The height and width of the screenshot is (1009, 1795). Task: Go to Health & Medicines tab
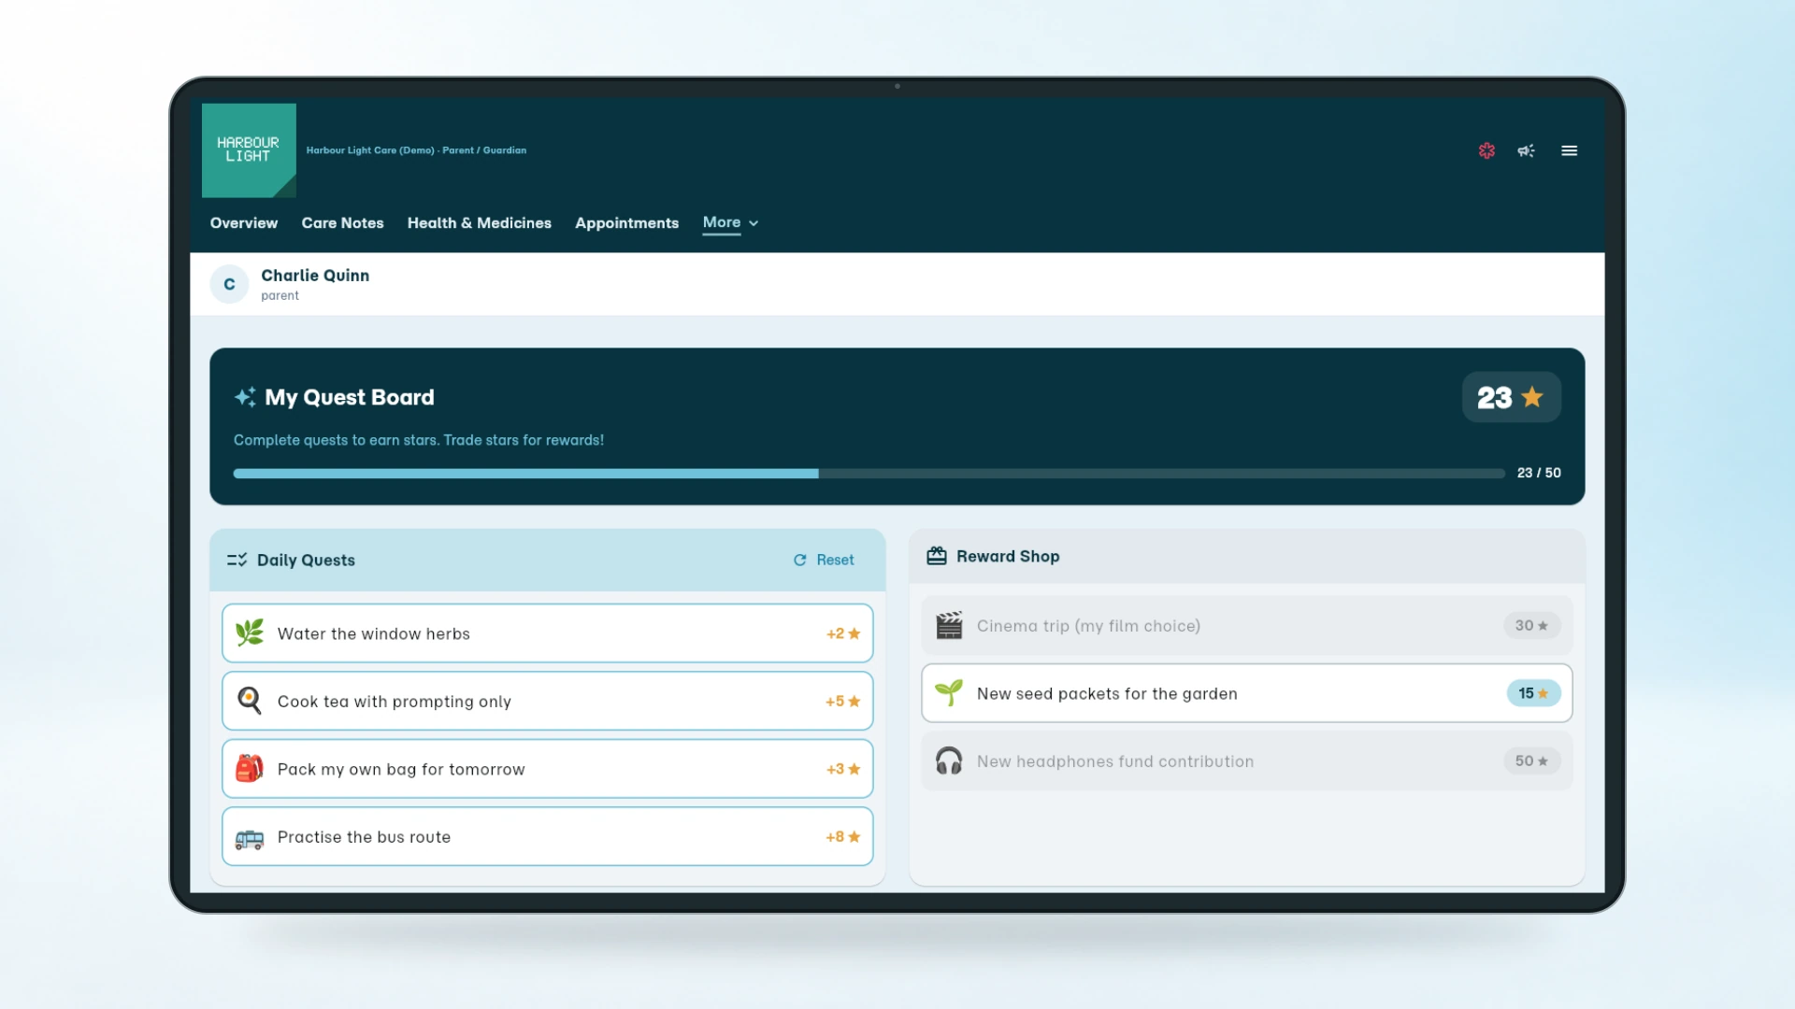[x=479, y=223]
